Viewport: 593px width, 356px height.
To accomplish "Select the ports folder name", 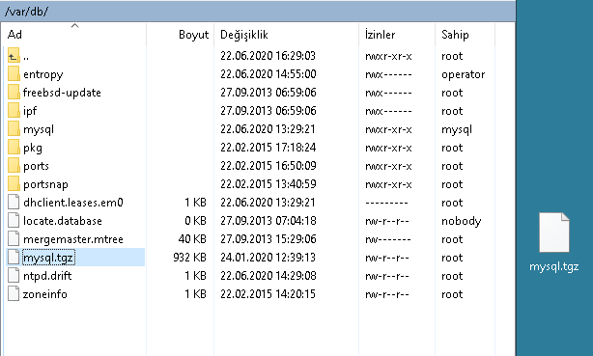I will click(x=36, y=166).
